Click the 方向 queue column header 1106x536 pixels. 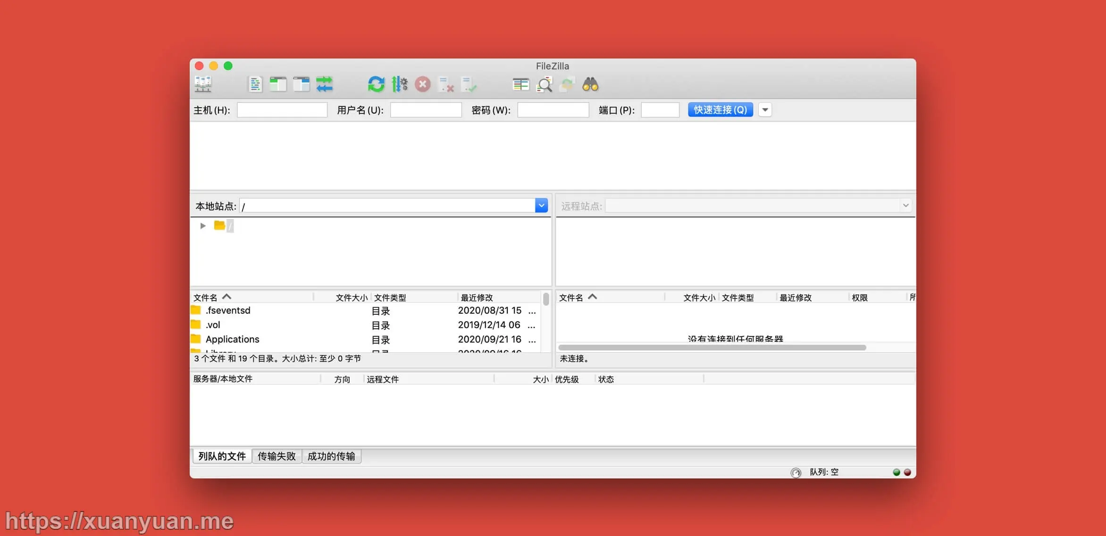[342, 379]
